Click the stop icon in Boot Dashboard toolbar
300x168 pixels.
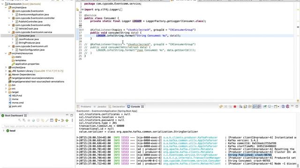click(29, 120)
